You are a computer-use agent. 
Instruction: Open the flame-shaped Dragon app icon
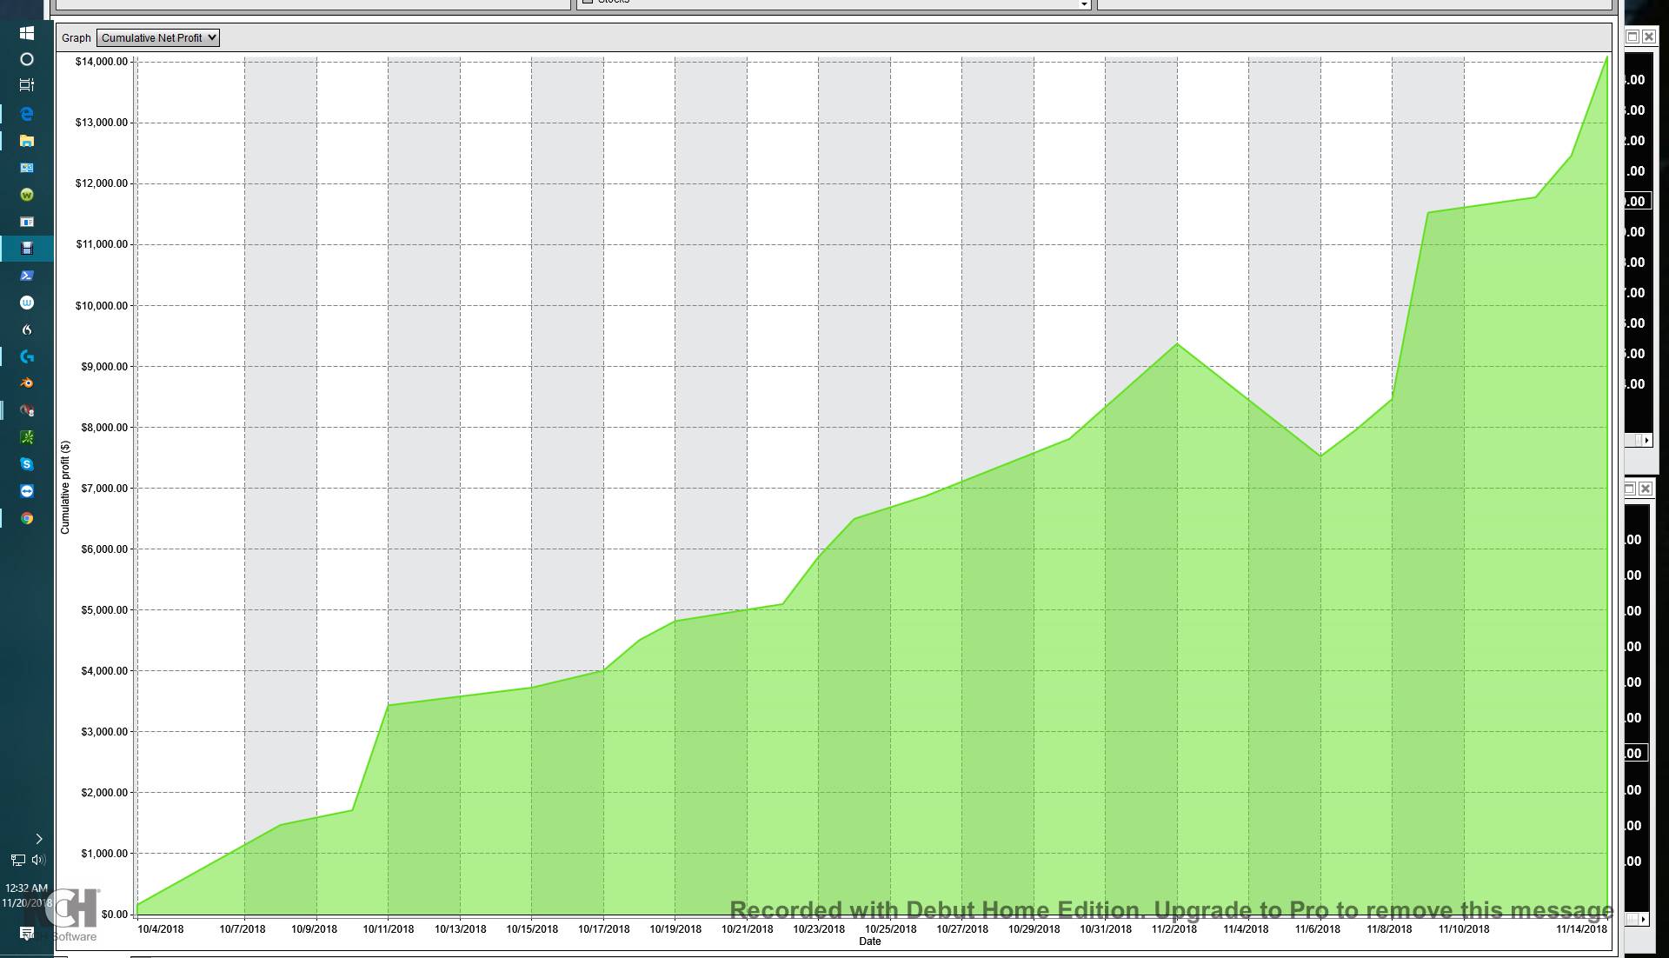(27, 329)
